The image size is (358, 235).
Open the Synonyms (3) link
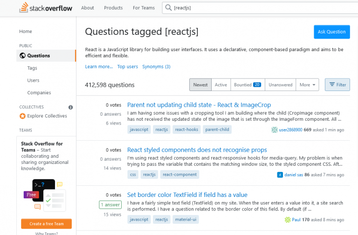point(156,67)
